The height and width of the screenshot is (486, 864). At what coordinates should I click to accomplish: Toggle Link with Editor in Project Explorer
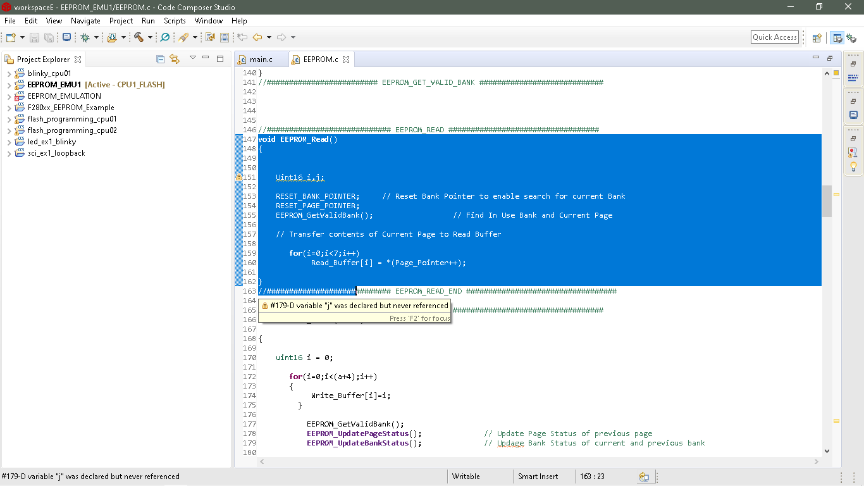[x=175, y=59]
